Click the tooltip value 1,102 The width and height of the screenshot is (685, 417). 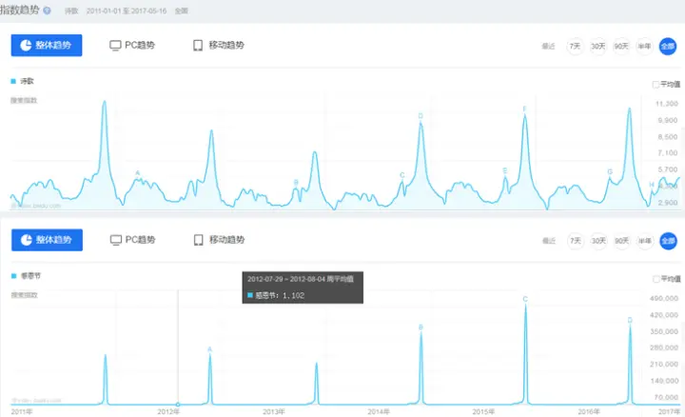[x=293, y=295]
